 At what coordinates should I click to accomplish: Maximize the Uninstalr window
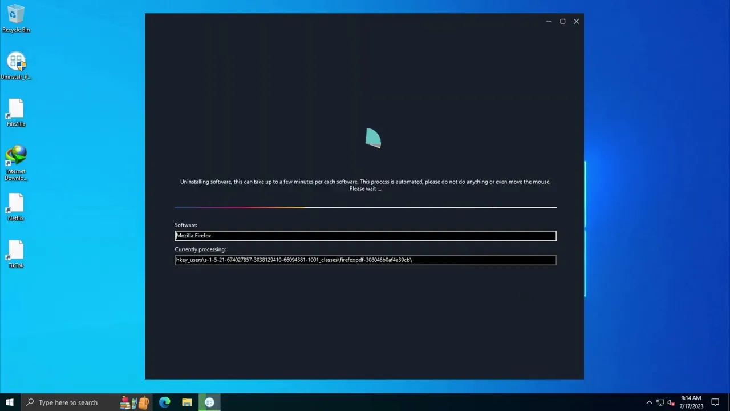point(562,21)
